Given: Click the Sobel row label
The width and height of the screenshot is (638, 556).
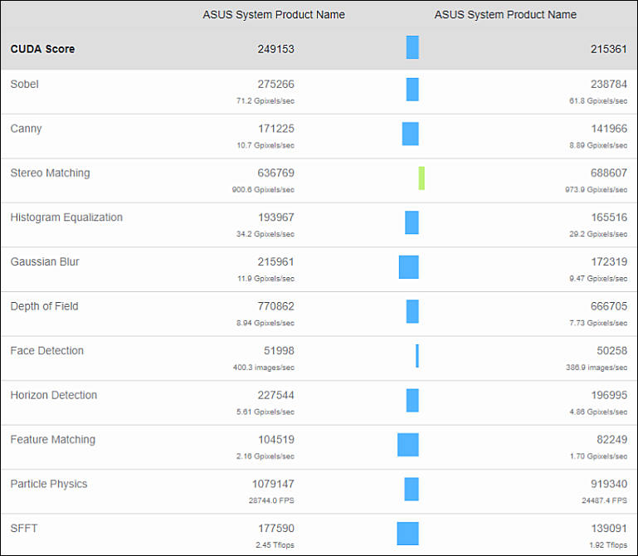Looking at the screenshot, I should [24, 85].
